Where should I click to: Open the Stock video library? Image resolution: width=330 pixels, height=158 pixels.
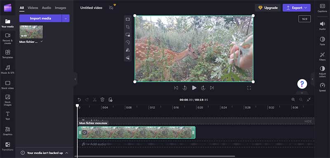[x=7, y=85]
